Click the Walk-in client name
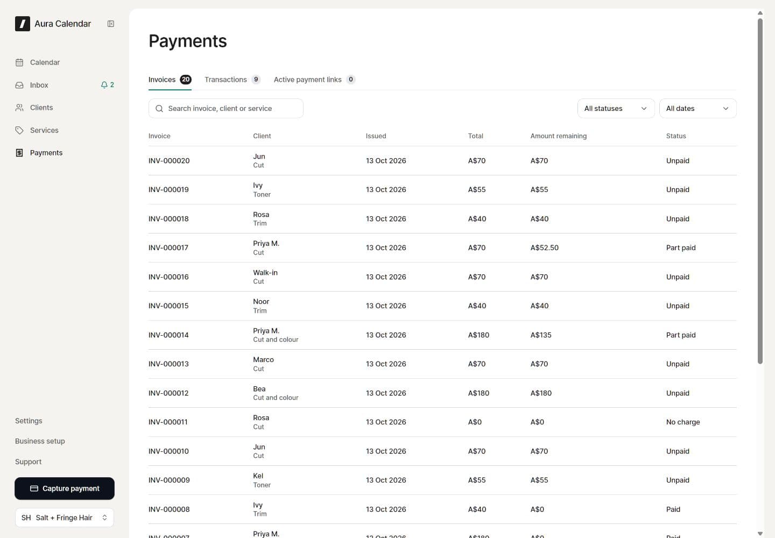Image resolution: width=775 pixels, height=538 pixels. click(265, 273)
